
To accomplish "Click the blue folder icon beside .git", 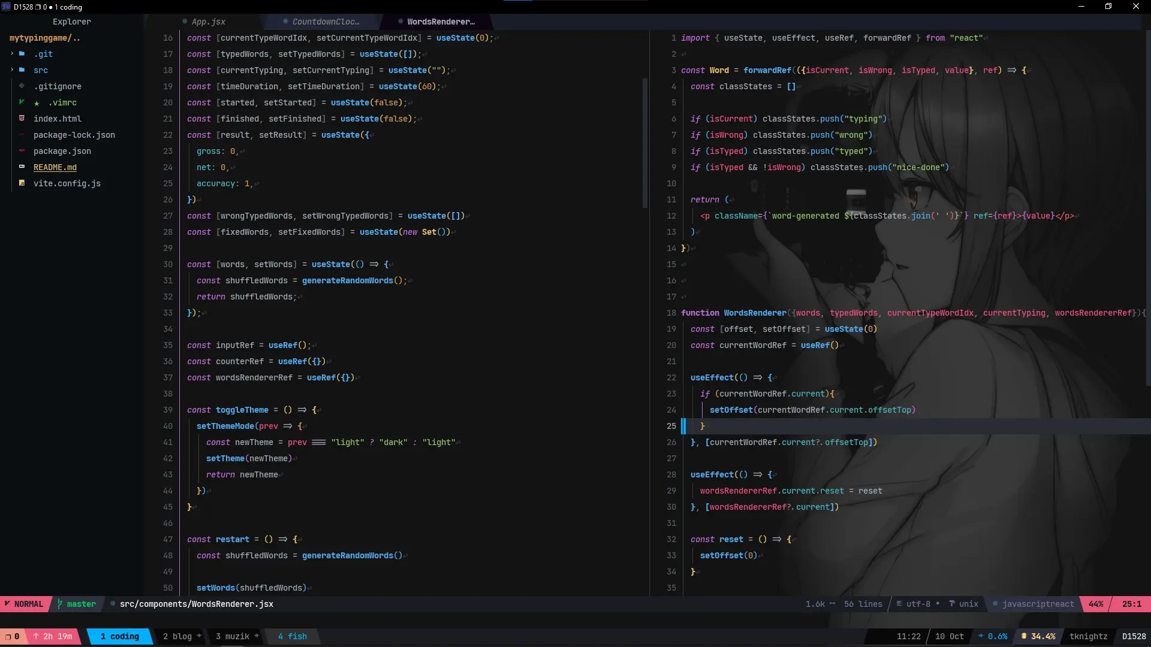I will point(22,54).
